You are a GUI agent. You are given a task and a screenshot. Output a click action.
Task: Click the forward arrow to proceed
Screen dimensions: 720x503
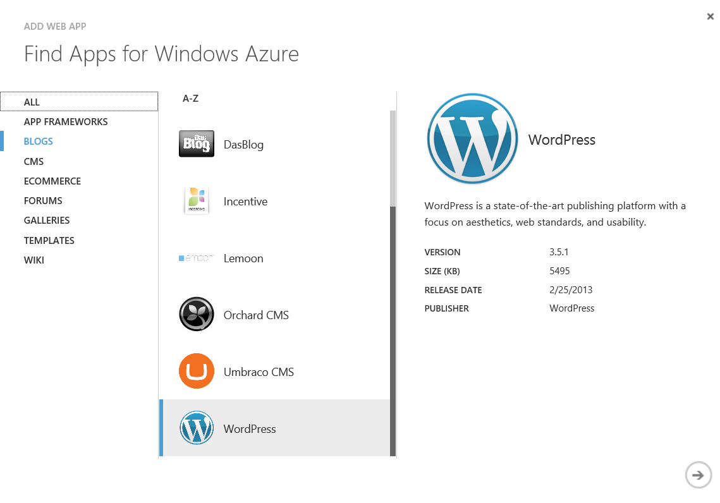point(698,475)
